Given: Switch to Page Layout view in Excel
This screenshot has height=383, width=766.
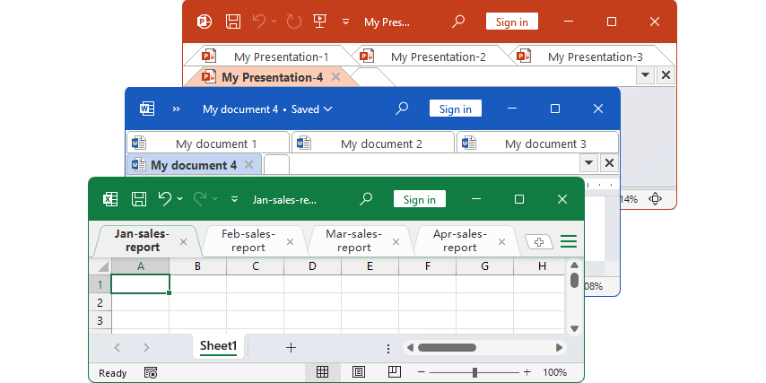Looking at the screenshot, I should click(x=359, y=372).
